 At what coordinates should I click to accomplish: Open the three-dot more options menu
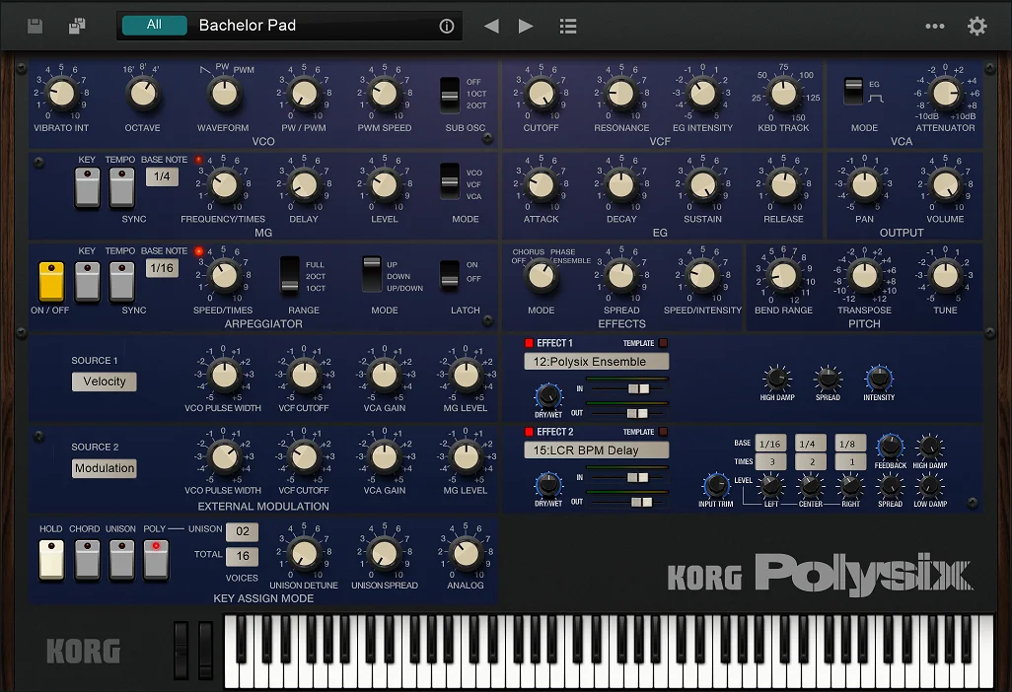click(x=935, y=27)
